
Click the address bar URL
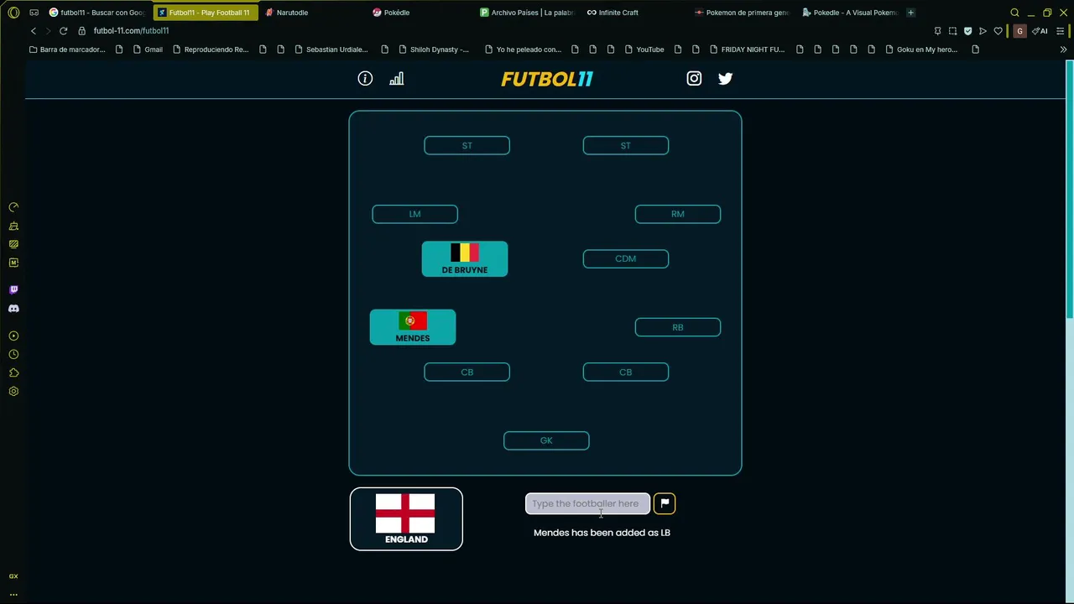click(x=131, y=31)
